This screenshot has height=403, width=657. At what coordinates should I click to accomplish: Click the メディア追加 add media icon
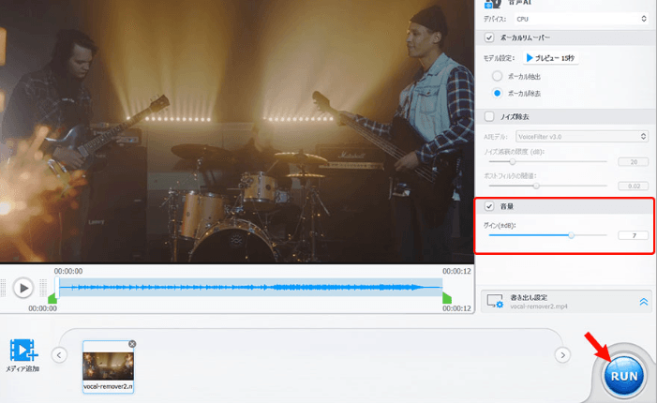coord(22,351)
